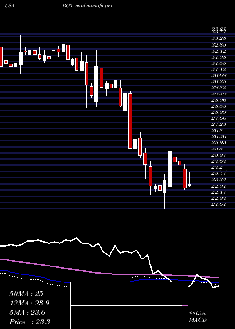Click the 31.55 price axis label
The width and height of the screenshot is (235, 329).
(219, 63)
